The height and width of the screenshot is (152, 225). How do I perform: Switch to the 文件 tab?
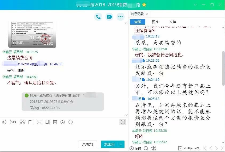[173, 22]
